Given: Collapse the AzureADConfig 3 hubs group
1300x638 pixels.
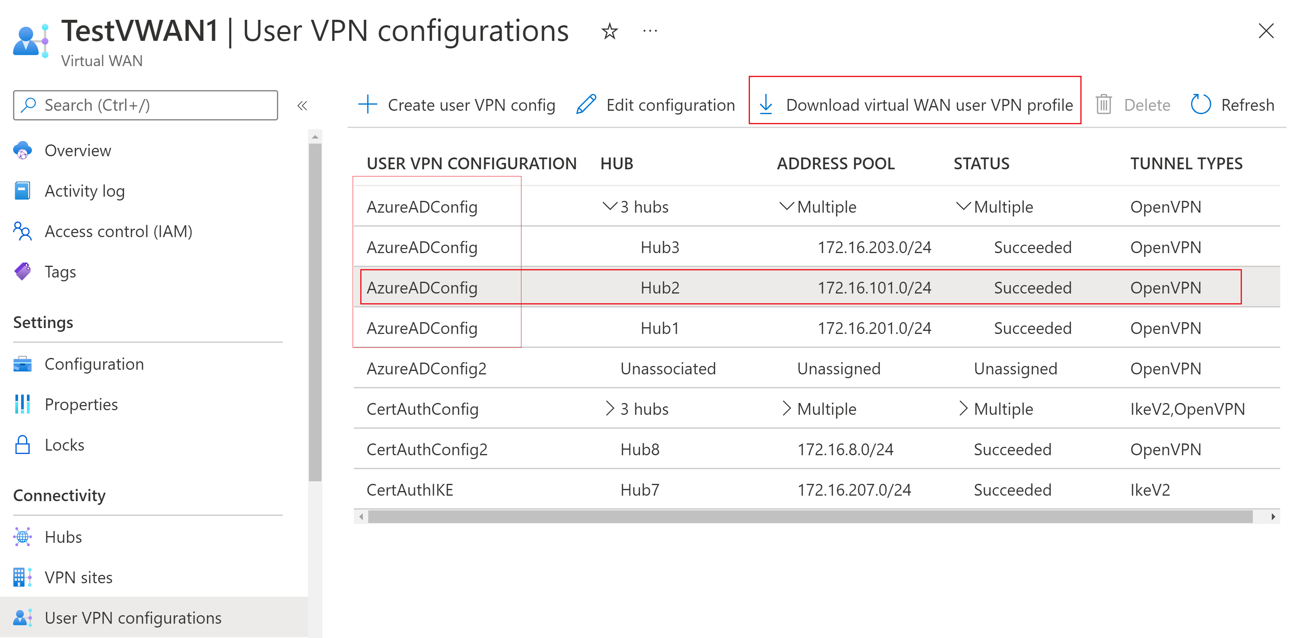Looking at the screenshot, I should (610, 206).
